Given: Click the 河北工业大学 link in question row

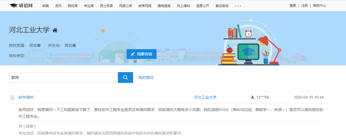Looking at the screenshot, I should [205, 97].
